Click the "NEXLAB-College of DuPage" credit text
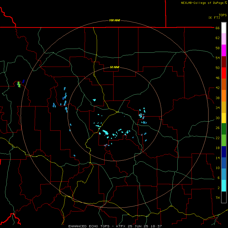228x228 pixels. 202,3
